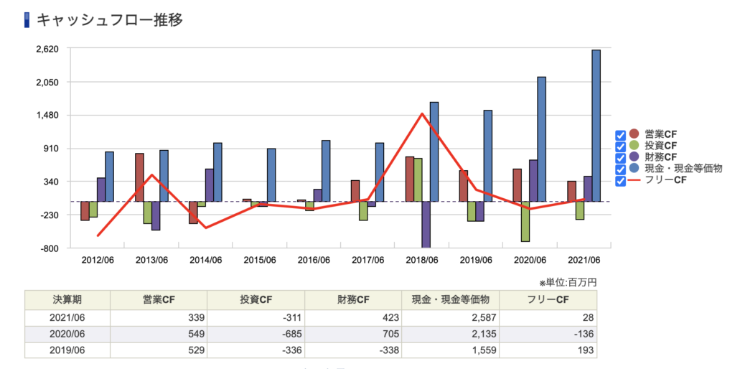Click the 339 operating CF cell
Viewport: 735px width, 369px height.
159,318
